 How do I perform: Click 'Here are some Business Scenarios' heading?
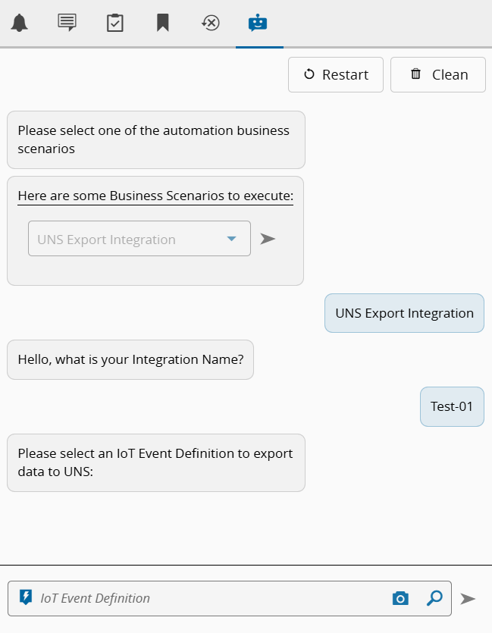pyautogui.click(x=155, y=196)
